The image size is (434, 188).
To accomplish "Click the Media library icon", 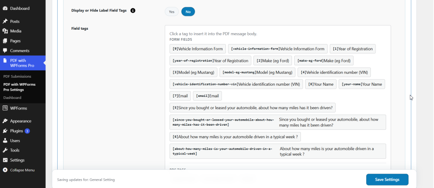I will (x=5, y=31).
